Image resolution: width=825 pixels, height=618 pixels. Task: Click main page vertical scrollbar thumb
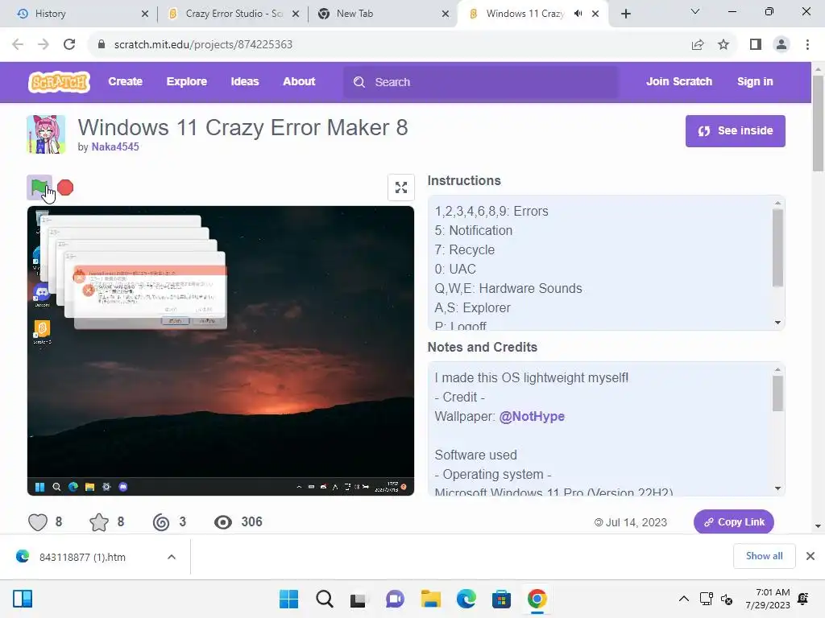(818, 124)
